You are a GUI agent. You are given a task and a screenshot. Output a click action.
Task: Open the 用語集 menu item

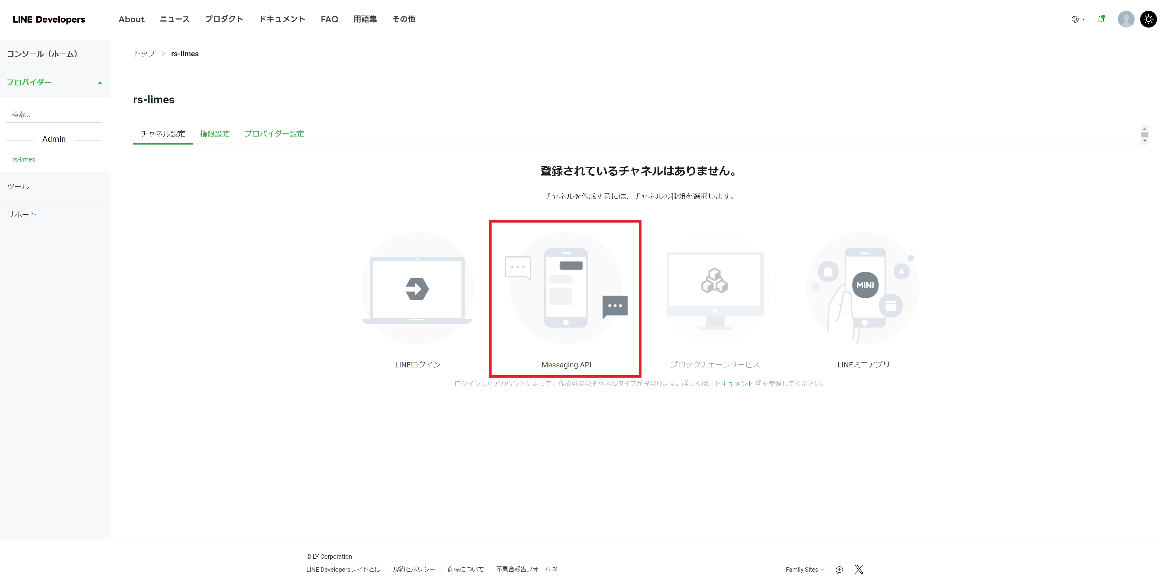click(x=365, y=19)
